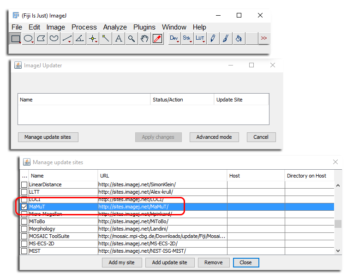Open the File menu
The width and height of the screenshot is (353, 279).
click(17, 27)
